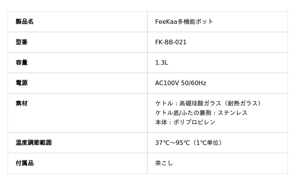This screenshot has width=302, height=185.
Task: Select the FeeKaa多機能ポット product name text
Action: coord(184,22)
